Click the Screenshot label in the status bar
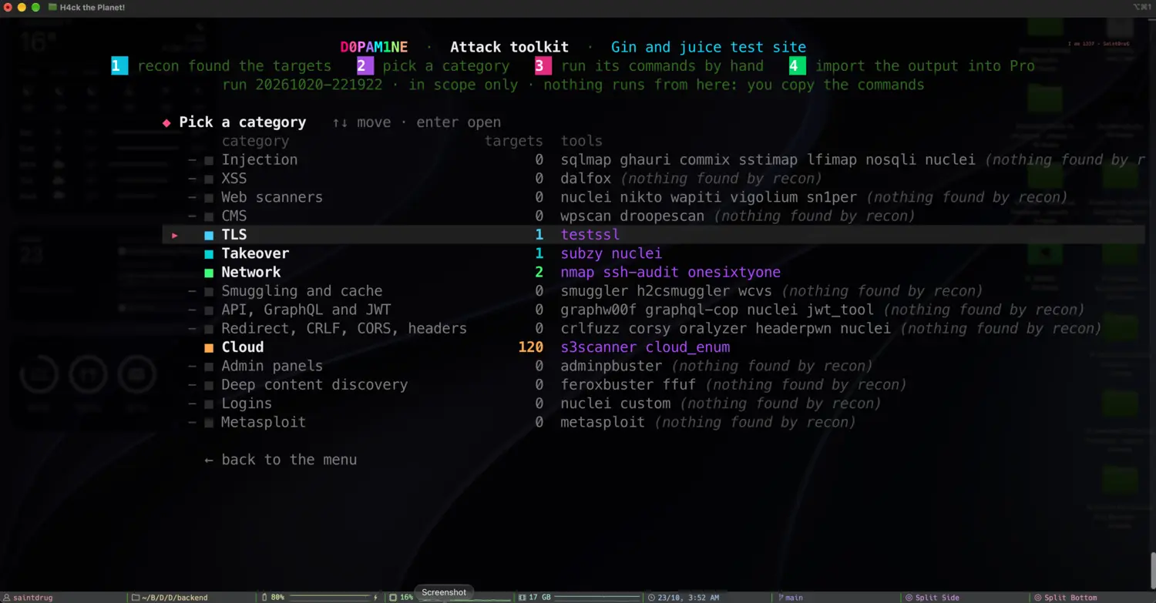Image resolution: width=1156 pixels, height=603 pixels. point(444,592)
